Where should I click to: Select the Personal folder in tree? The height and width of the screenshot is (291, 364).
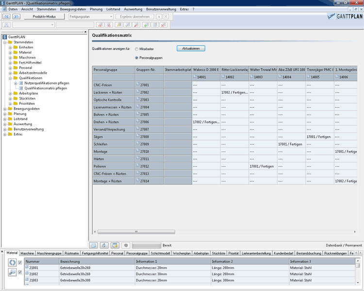click(x=26, y=68)
